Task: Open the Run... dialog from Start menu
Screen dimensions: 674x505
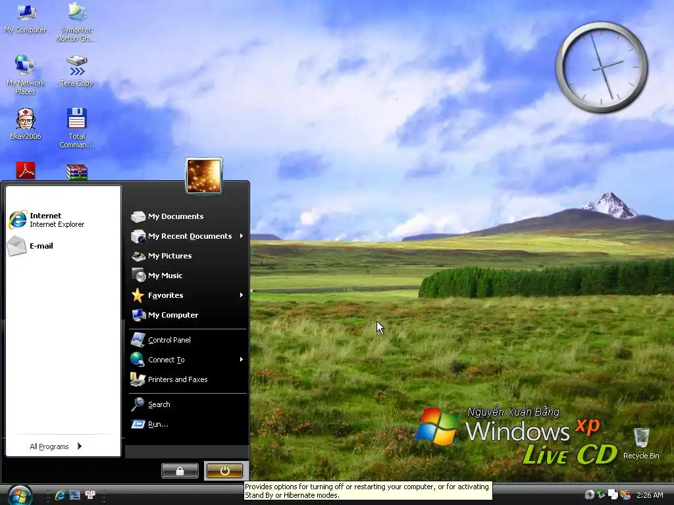Action: (188, 424)
